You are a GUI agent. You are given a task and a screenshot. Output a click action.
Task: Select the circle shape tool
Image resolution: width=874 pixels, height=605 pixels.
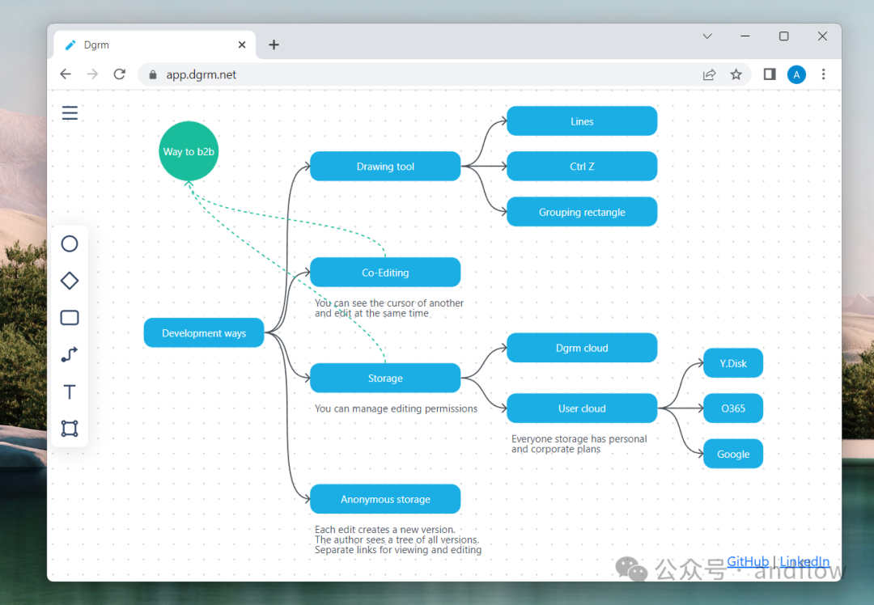click(70, 243)
